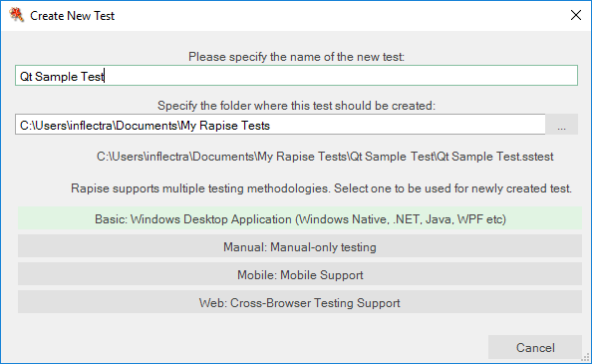This screenshot has width=592, height=364.
Task: Click the Rapise app icon in title bar
Action: [17, 15]
